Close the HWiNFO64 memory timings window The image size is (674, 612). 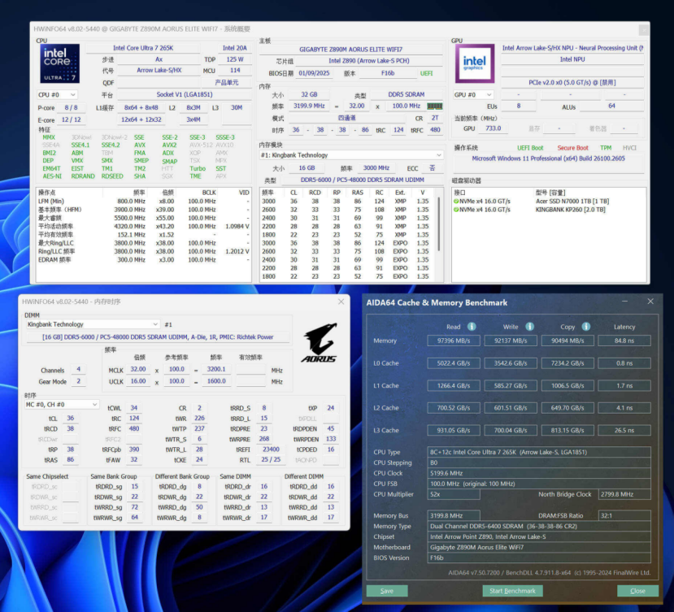[x=341, y=302]
